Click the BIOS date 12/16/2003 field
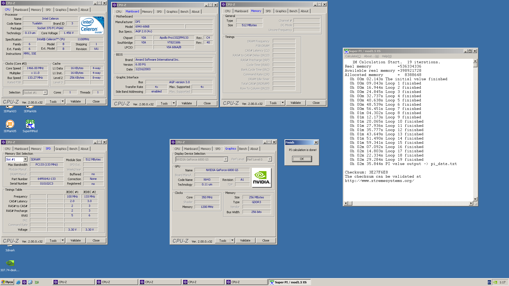 (174, 69)
